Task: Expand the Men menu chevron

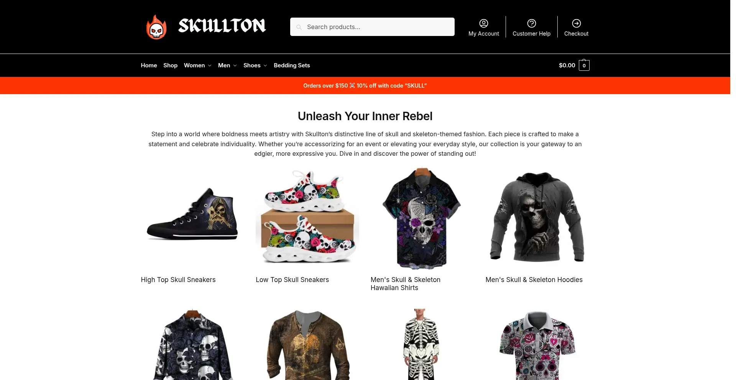Action: [x=235, y=66]
